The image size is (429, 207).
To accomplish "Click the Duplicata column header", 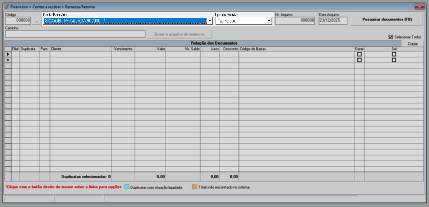I will 29,49.
